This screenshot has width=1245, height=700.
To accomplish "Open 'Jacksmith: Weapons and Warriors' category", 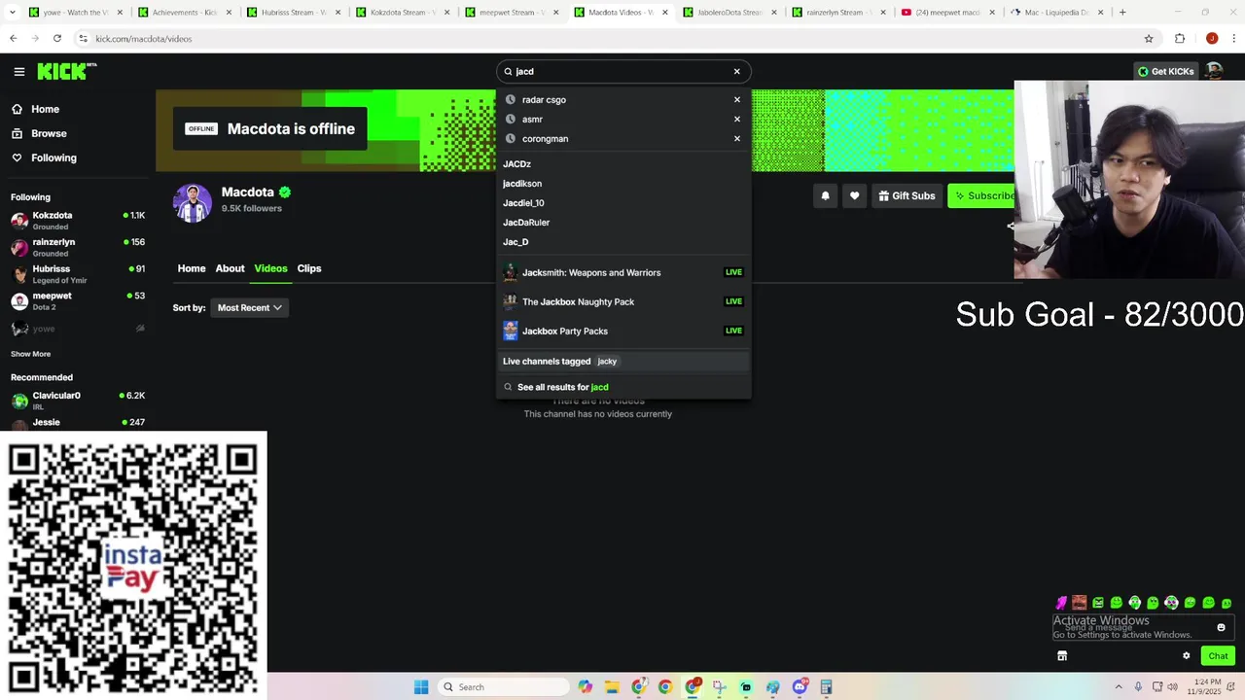I will click(622, 272).
